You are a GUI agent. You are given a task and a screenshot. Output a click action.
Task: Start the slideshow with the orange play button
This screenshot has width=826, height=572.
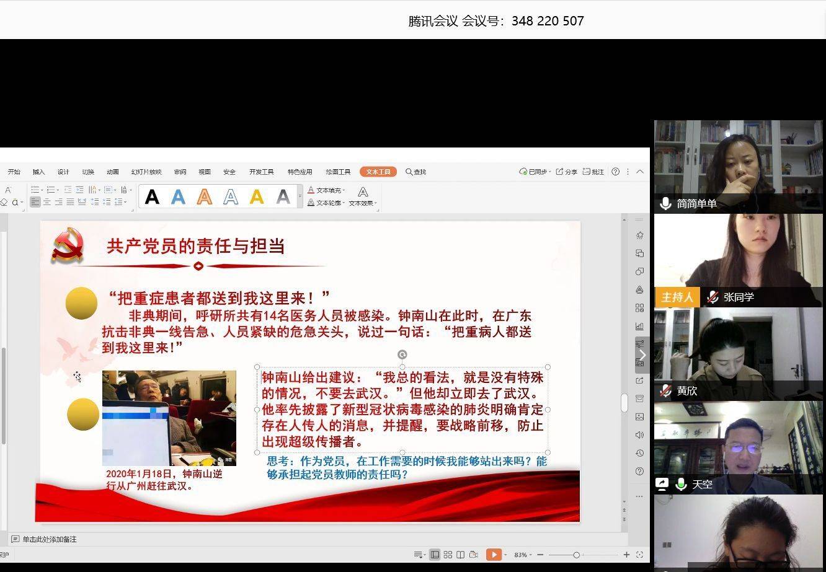494,555
